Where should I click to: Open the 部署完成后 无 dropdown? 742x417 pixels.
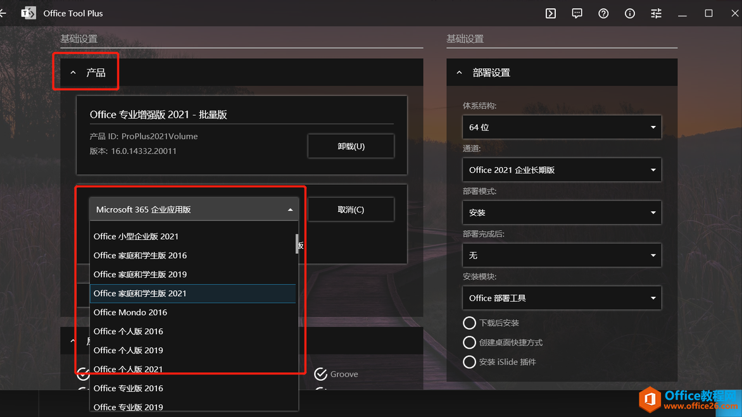(x=562, y=255)
